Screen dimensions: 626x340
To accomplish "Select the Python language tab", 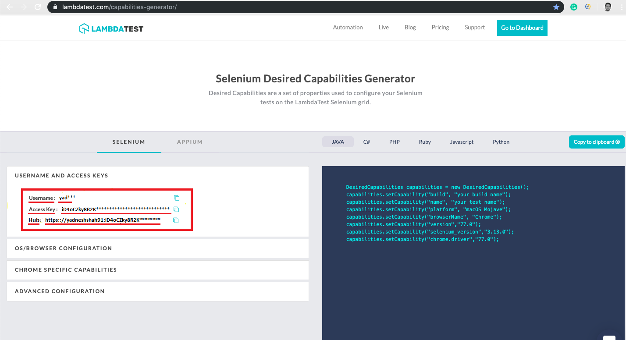I will tap(501, 142).
